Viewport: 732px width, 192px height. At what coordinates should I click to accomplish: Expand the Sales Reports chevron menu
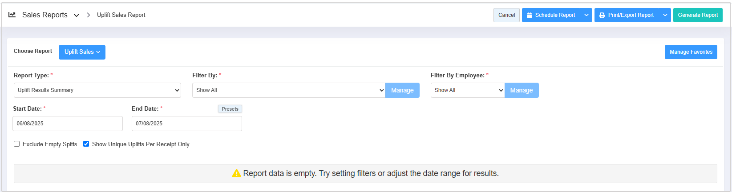[x=77, y=15]
